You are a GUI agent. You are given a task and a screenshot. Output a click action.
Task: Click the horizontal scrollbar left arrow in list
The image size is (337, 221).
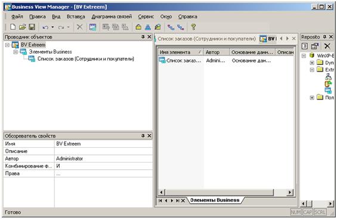coord(162,192)
